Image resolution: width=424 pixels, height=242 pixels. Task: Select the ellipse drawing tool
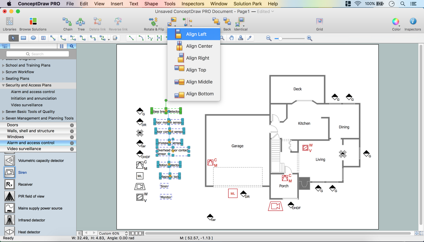(x=33, y=38)
